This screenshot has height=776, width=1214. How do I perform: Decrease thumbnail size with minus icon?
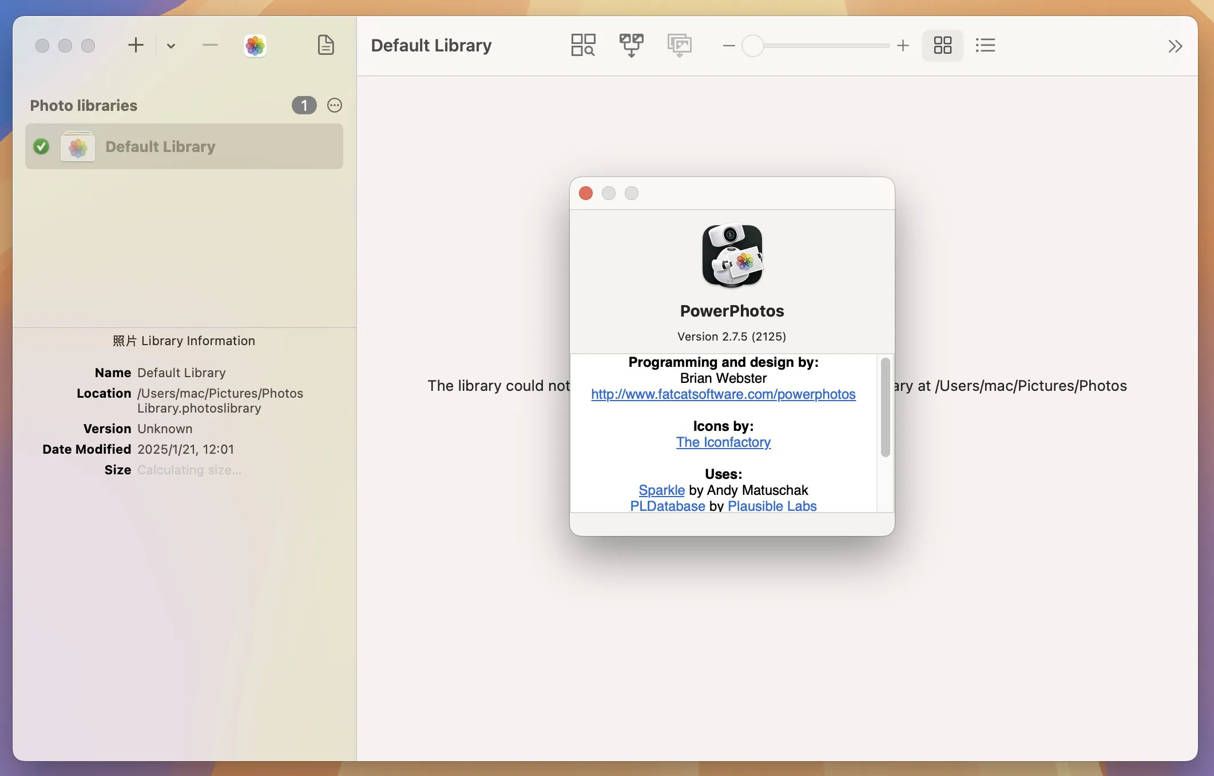[728, 46]
